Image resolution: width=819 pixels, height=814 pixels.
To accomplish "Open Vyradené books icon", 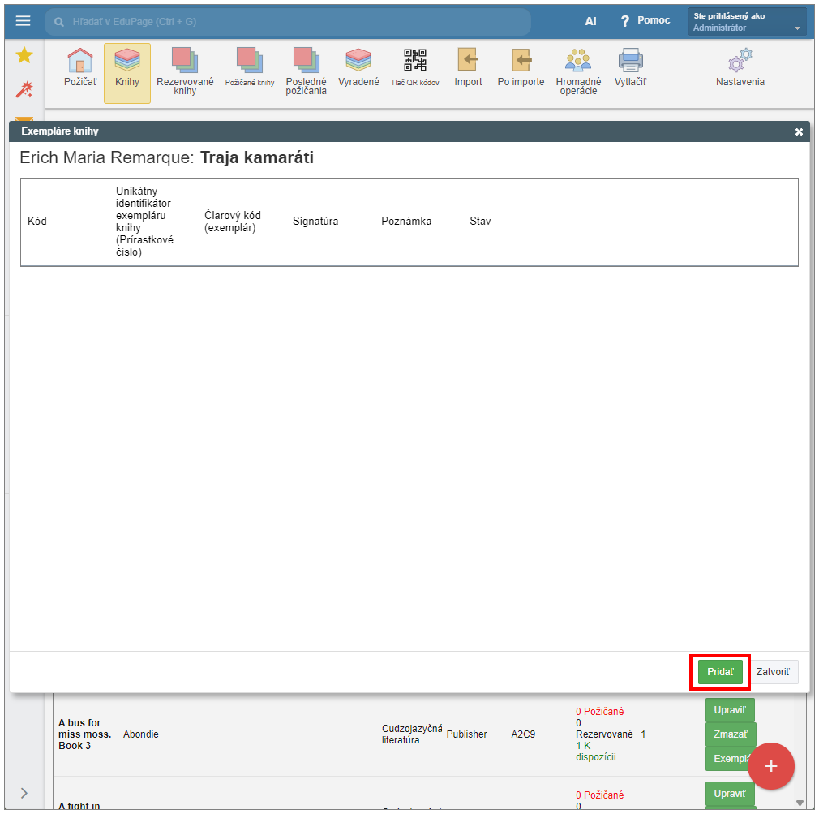I will [x=358, y=68].
